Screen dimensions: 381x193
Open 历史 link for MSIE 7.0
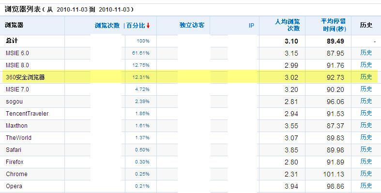(x=366, y=89)
